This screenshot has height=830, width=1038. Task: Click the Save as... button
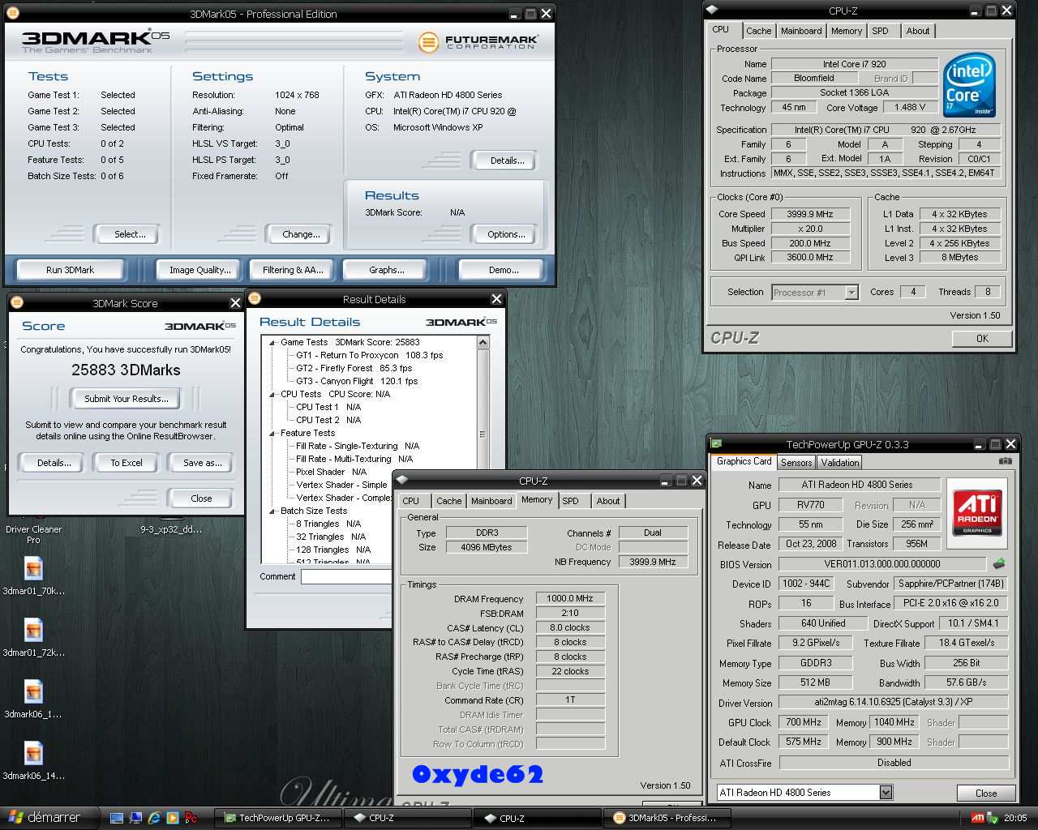coord(202,463)
